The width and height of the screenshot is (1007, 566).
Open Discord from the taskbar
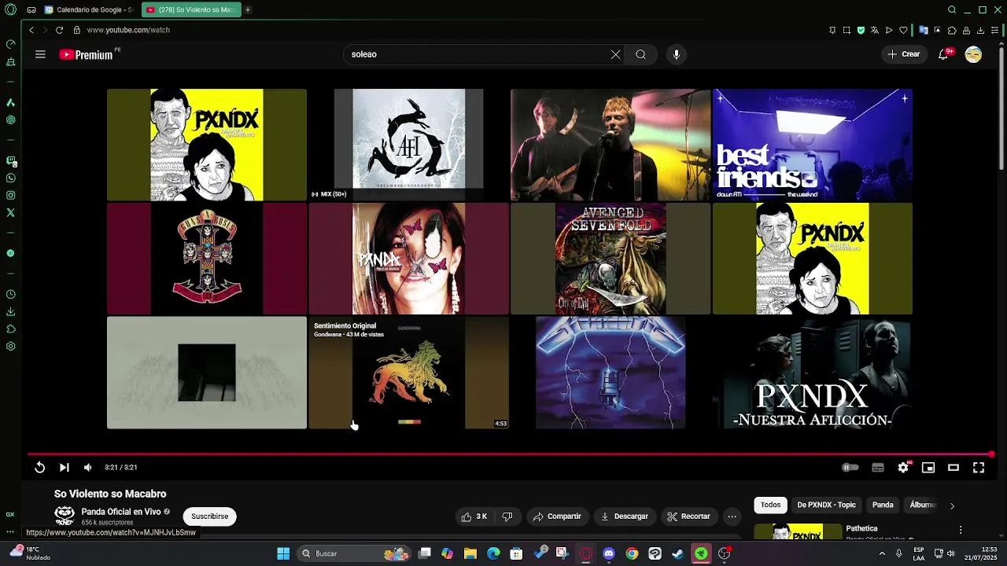pyautogui.click(x=609, y=553)
